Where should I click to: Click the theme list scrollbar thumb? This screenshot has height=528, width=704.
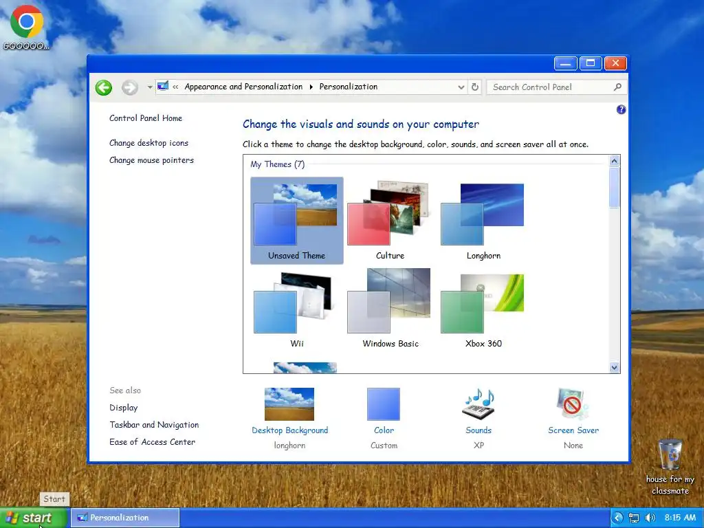[x=614, y=187]
